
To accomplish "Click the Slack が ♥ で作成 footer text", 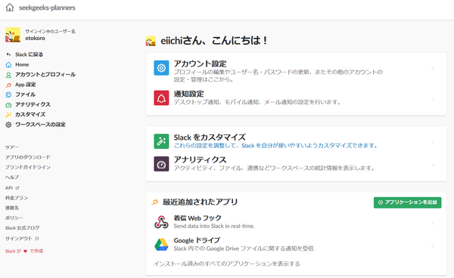I will coord(24,251).
